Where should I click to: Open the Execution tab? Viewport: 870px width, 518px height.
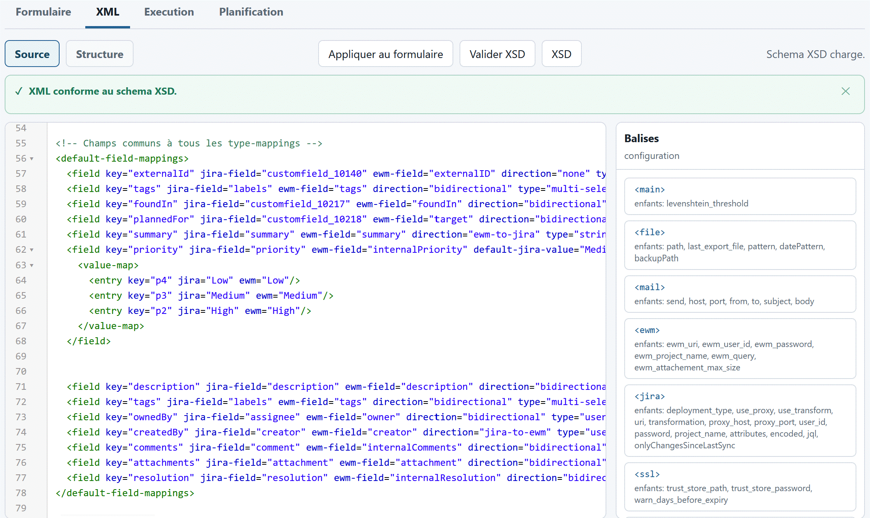(169, 12)
